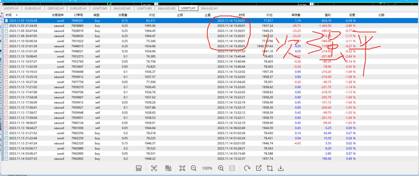Image resolution: width=419 pixels, height=176 pixels.
Task: Select the order row 7962892
Action: [x=78, y=159]
